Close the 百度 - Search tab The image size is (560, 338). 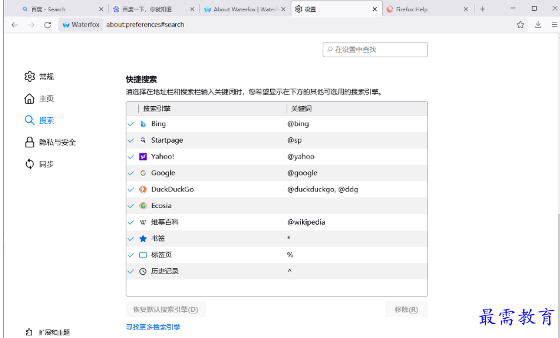click(101, 9)
